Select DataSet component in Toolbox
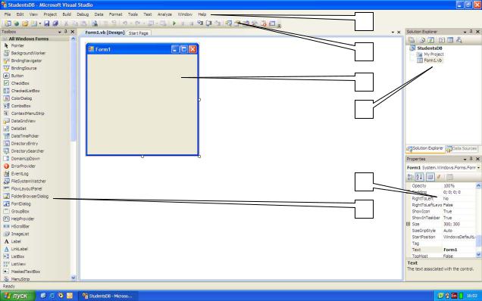The height and width of the screenshot is (301, 482). point(18,129)
